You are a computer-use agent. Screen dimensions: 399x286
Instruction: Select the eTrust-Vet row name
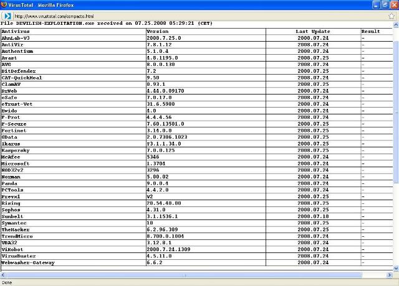click(17, 104)
